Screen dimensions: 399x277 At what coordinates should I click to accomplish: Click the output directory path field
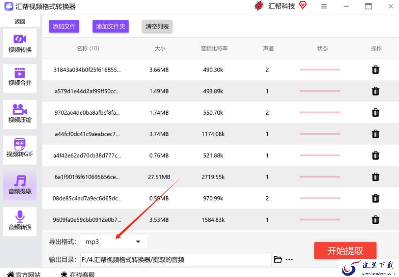[x=176, y=259]
